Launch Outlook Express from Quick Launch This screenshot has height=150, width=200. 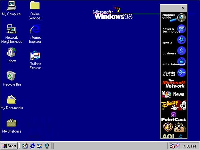tap(39, 146)
